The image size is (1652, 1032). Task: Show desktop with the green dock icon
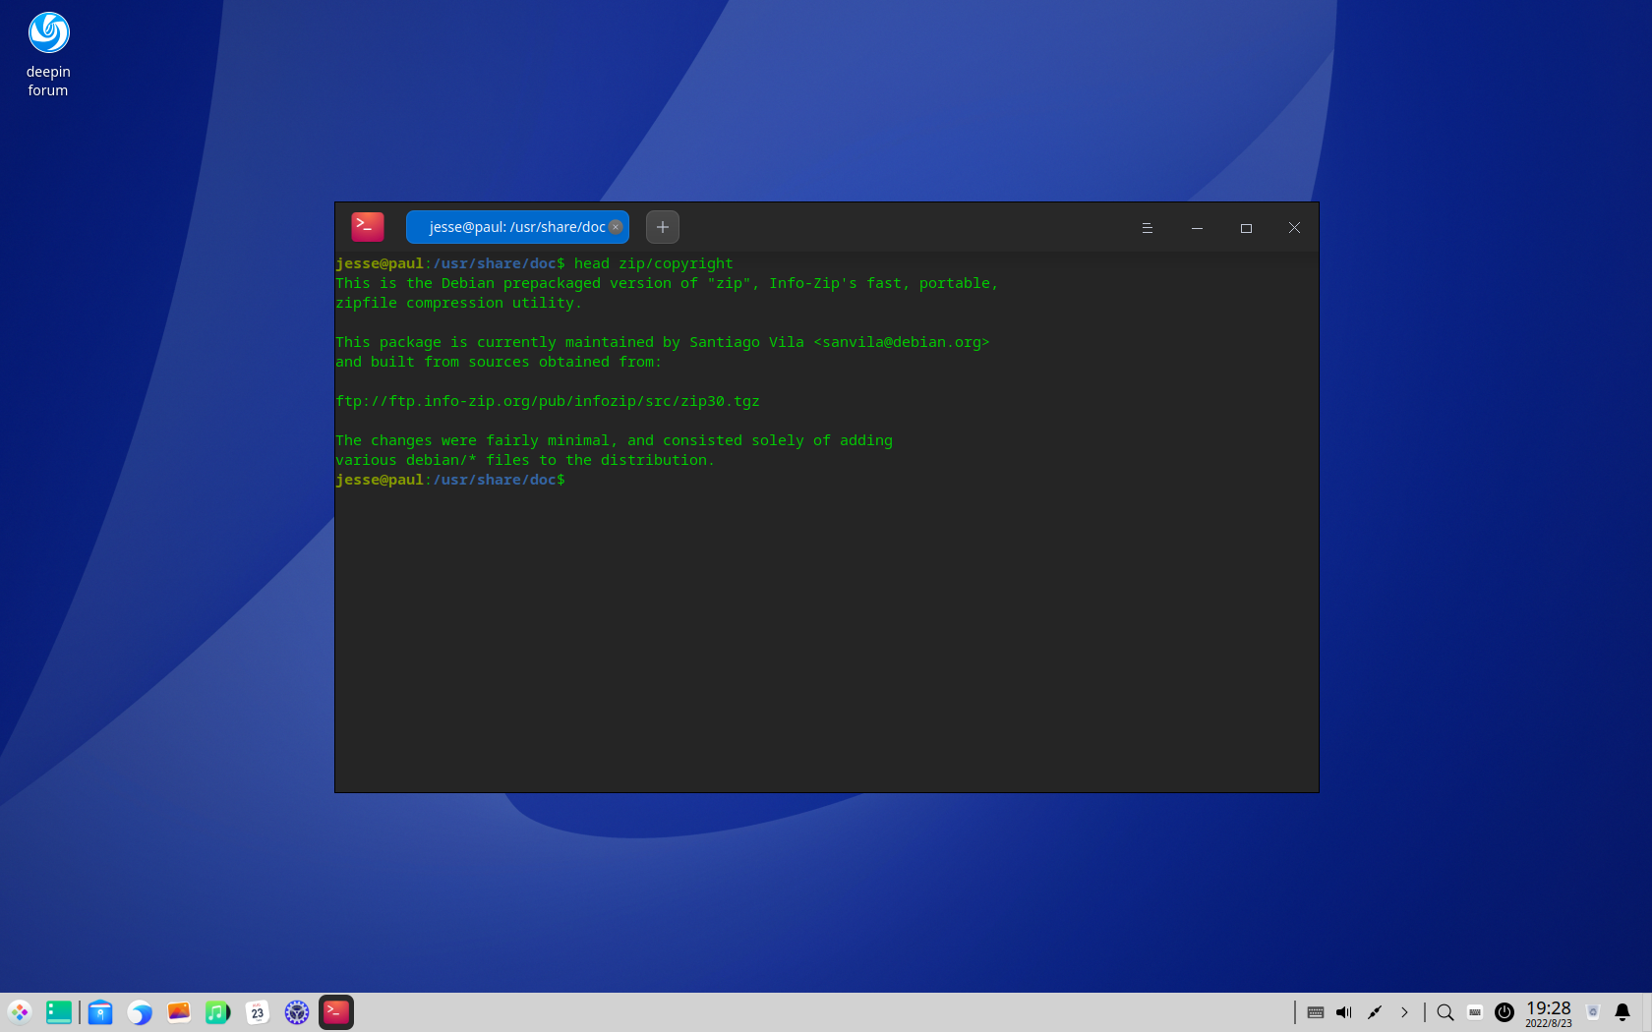click(59, 1012)
